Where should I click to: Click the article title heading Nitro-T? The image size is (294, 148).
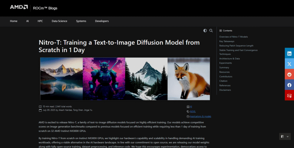tap(119, 46)
